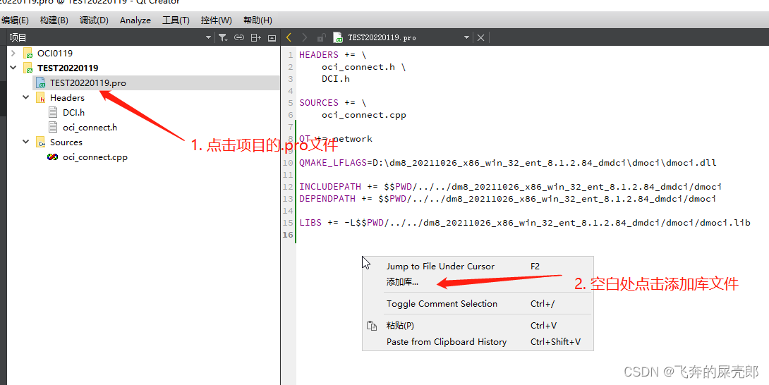Image resolution: width=769 pixels, height=385 pixels.
Task: Open the 控件(W) menu
Action: pos(217,20)
